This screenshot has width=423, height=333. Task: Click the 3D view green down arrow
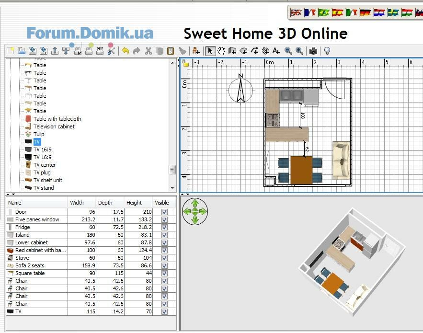click(195, 220)
